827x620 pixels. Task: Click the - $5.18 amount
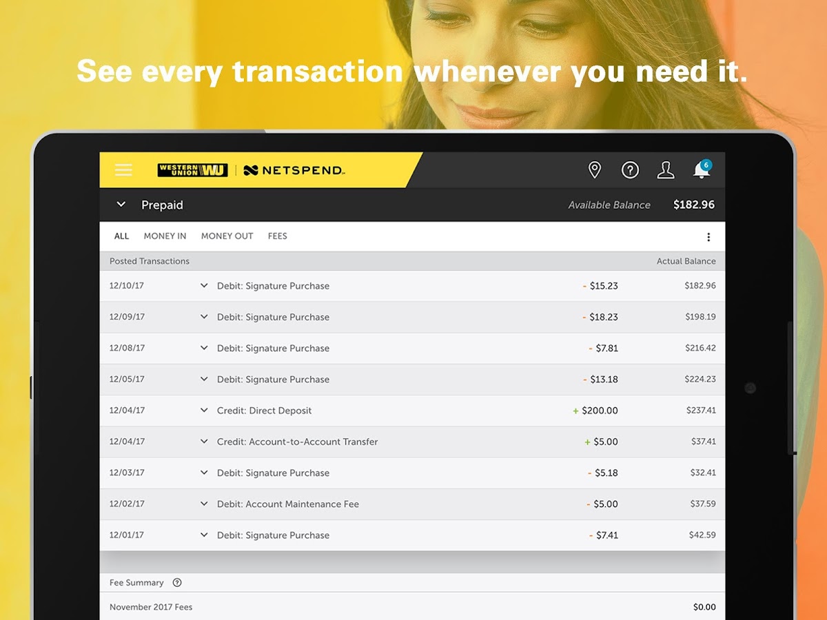pos(603,473)
